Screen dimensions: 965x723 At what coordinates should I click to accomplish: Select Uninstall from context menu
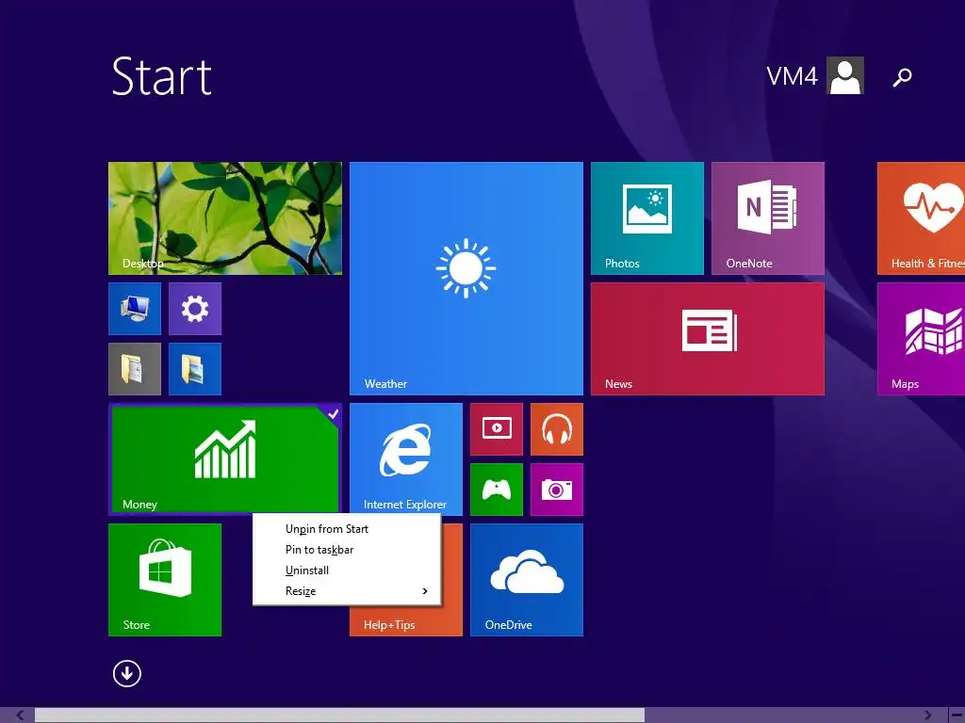pyautogui.click(x=347, y=570)
